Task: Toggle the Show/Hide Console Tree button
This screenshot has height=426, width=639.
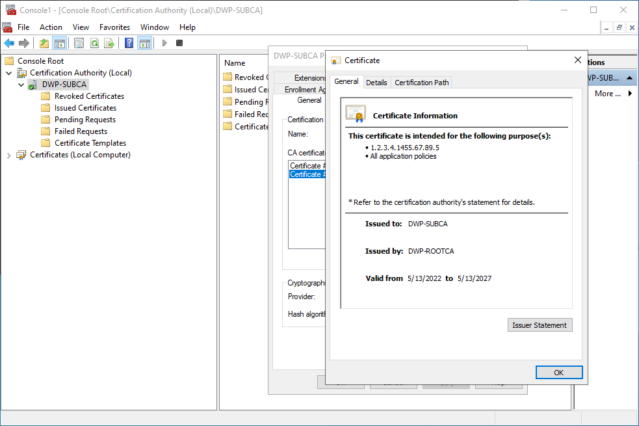Action: 60,43
